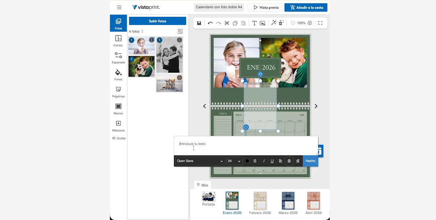Switch to the Fondo background tab
436x220 pixels.
point(118,75)
